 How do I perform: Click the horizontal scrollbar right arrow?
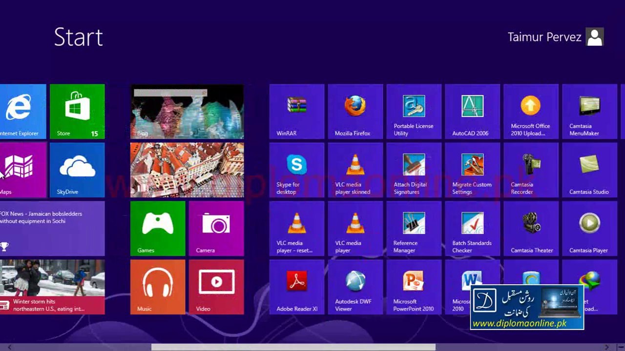click(x=607, y=347)
